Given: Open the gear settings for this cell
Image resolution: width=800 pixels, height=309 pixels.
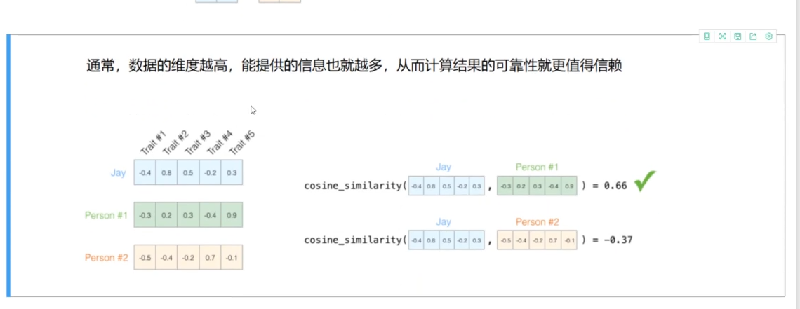Looking at the screenshot, I should 769,36.
